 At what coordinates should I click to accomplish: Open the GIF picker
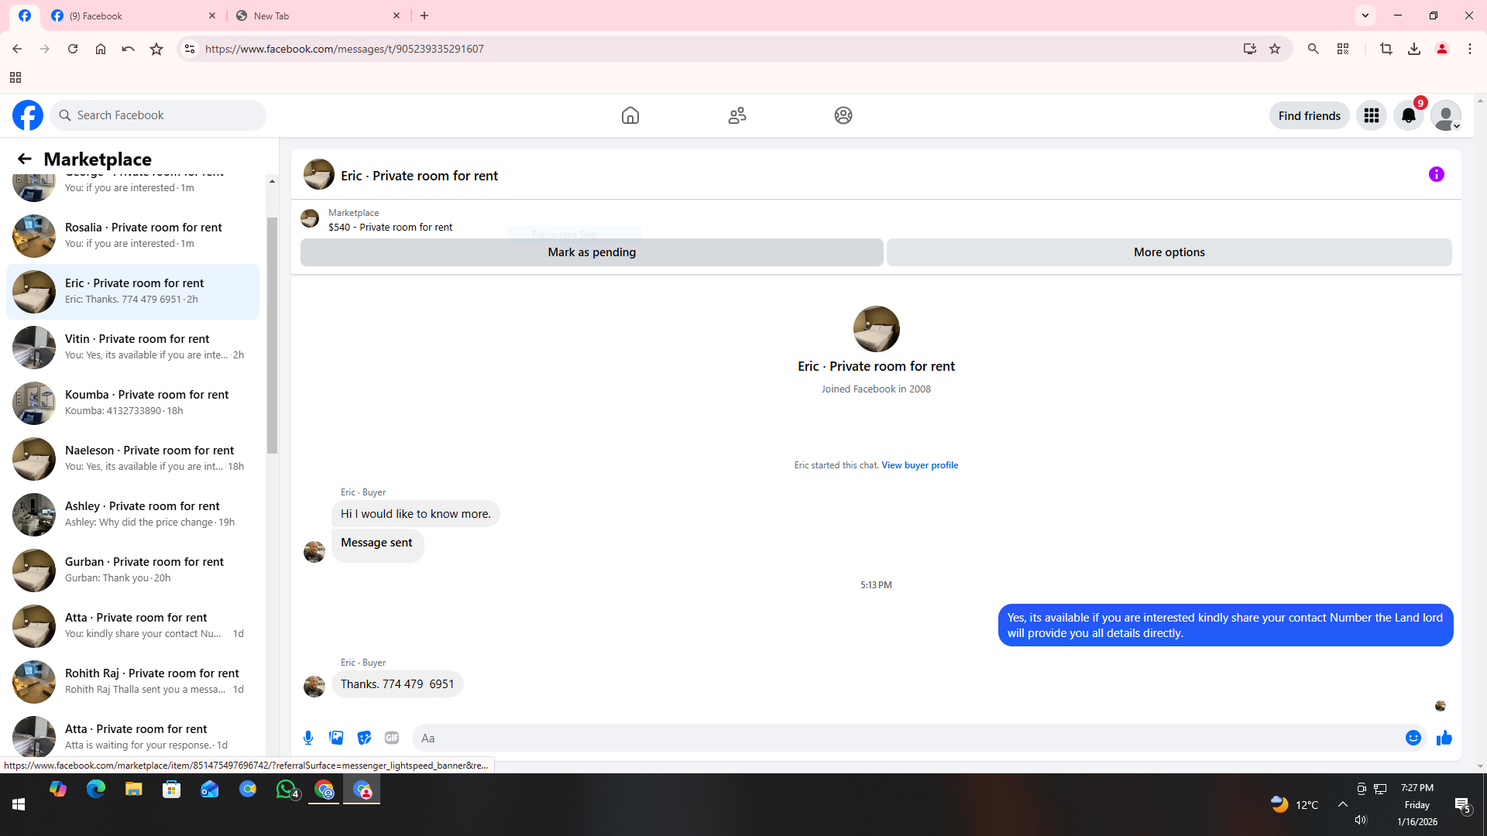pos(392,738)
